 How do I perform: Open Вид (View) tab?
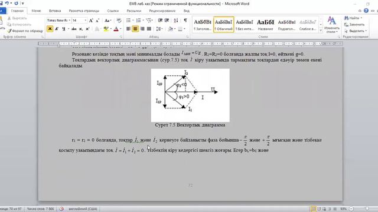click(187, 11)
